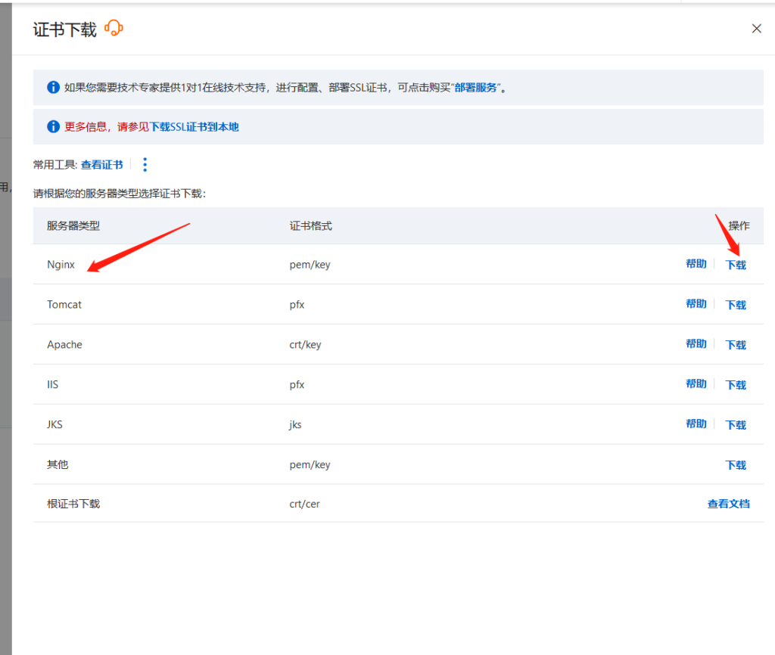The height and width of the screenshot is (655, 775).
Task: Click the 部署服务 link
Action: point(476,87)
